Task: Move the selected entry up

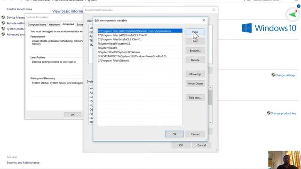Action: tap(195, 74)
